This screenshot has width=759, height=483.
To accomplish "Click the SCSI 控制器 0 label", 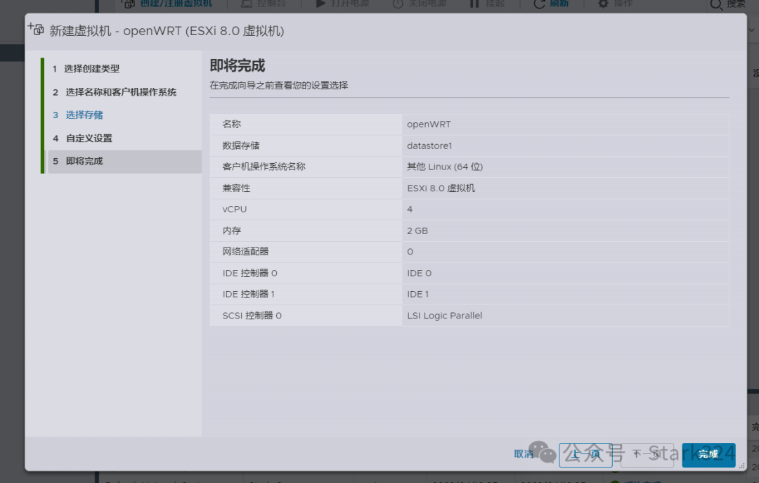I will coord(252,316).
